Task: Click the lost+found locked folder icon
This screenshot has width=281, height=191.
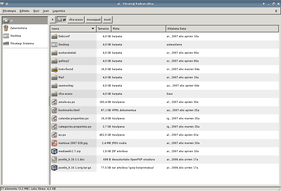Action: [x=54, y=69]
